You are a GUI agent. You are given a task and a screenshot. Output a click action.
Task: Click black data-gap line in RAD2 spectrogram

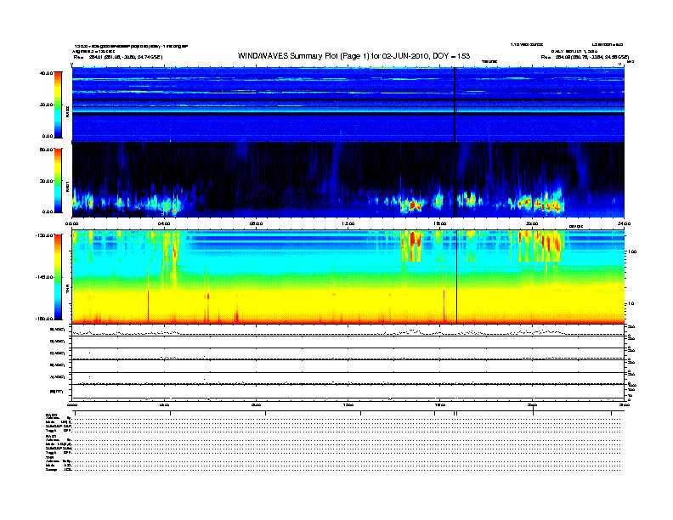pos(455,105)
